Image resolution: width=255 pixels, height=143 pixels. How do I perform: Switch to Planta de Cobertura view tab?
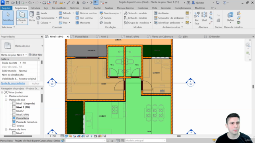tap(162, 37)
